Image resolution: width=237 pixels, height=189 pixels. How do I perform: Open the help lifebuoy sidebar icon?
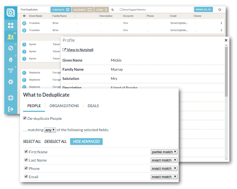pyautogui.click(x=11, y=98)
